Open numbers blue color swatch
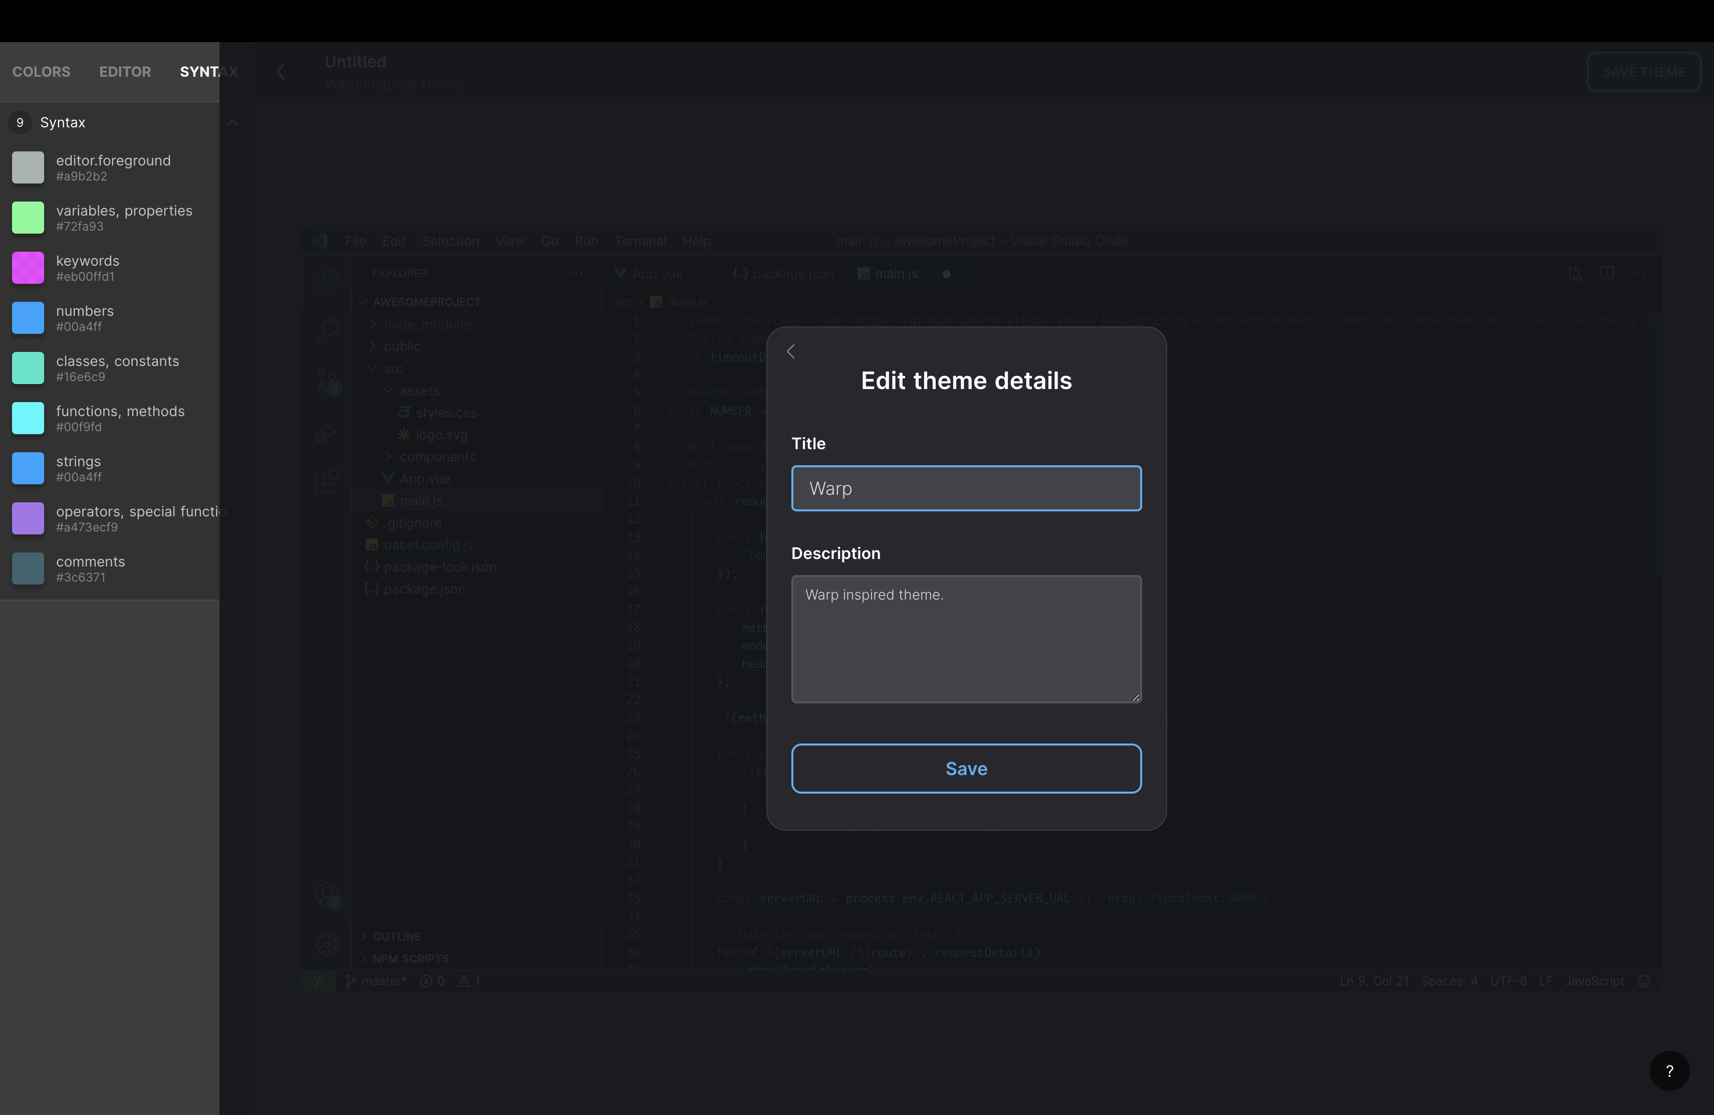 tap(28, 318)
